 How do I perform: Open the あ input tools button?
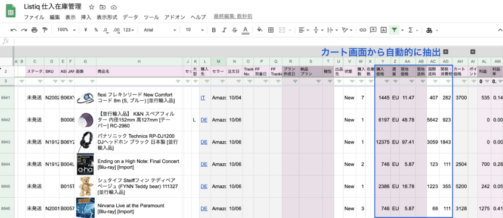[x=429, y=30]
